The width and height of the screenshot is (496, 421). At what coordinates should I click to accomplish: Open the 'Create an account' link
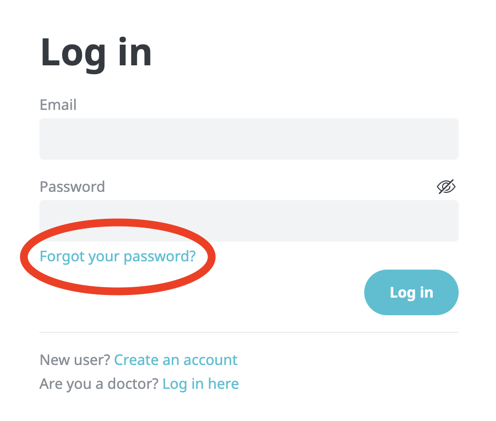tap(175, 360)
